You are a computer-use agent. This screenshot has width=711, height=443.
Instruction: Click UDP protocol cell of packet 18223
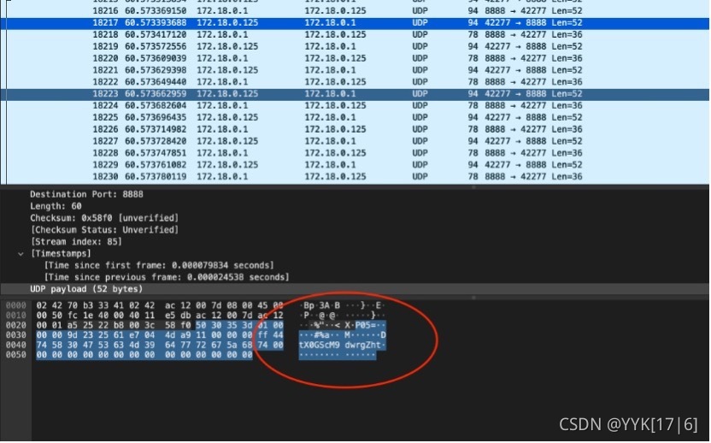tap(420, 94)
